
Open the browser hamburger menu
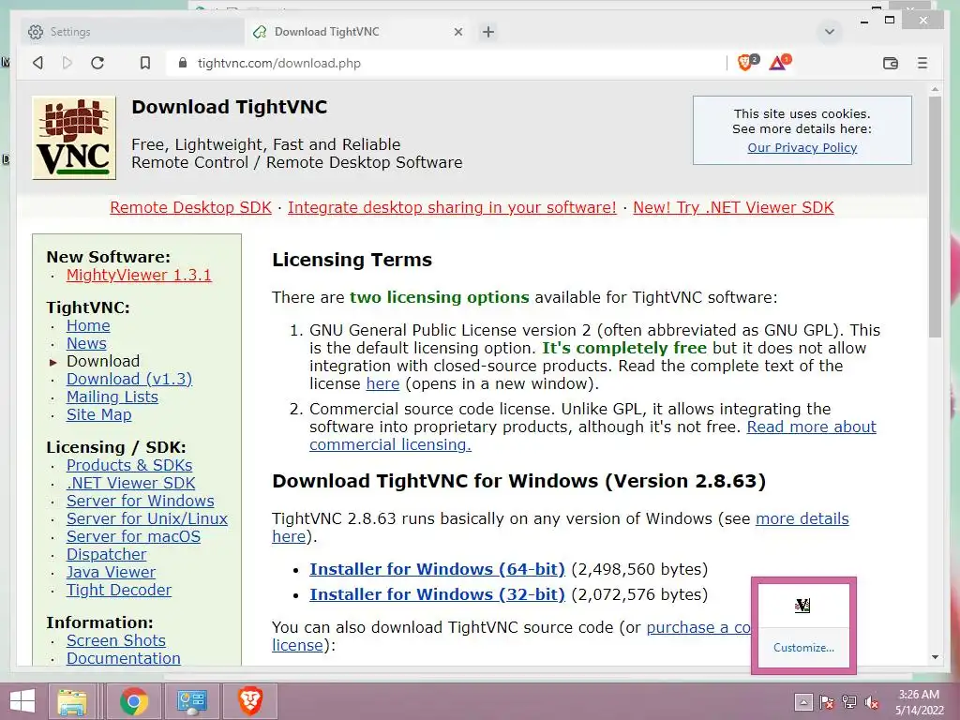(x=922, y=63)
